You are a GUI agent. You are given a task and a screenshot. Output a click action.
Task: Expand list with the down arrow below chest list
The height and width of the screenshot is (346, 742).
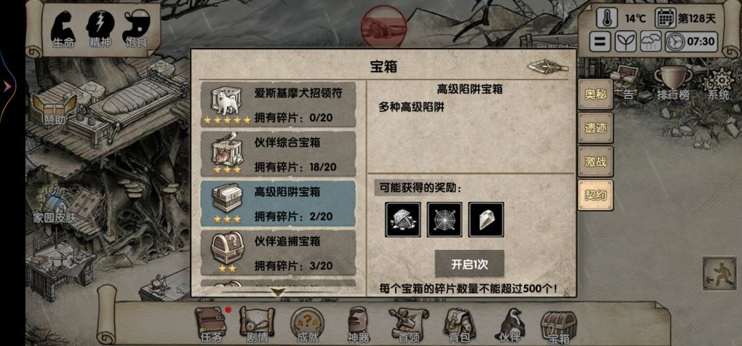278,292
